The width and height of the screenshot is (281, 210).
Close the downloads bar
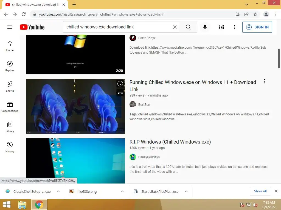[x=276, y=191]
